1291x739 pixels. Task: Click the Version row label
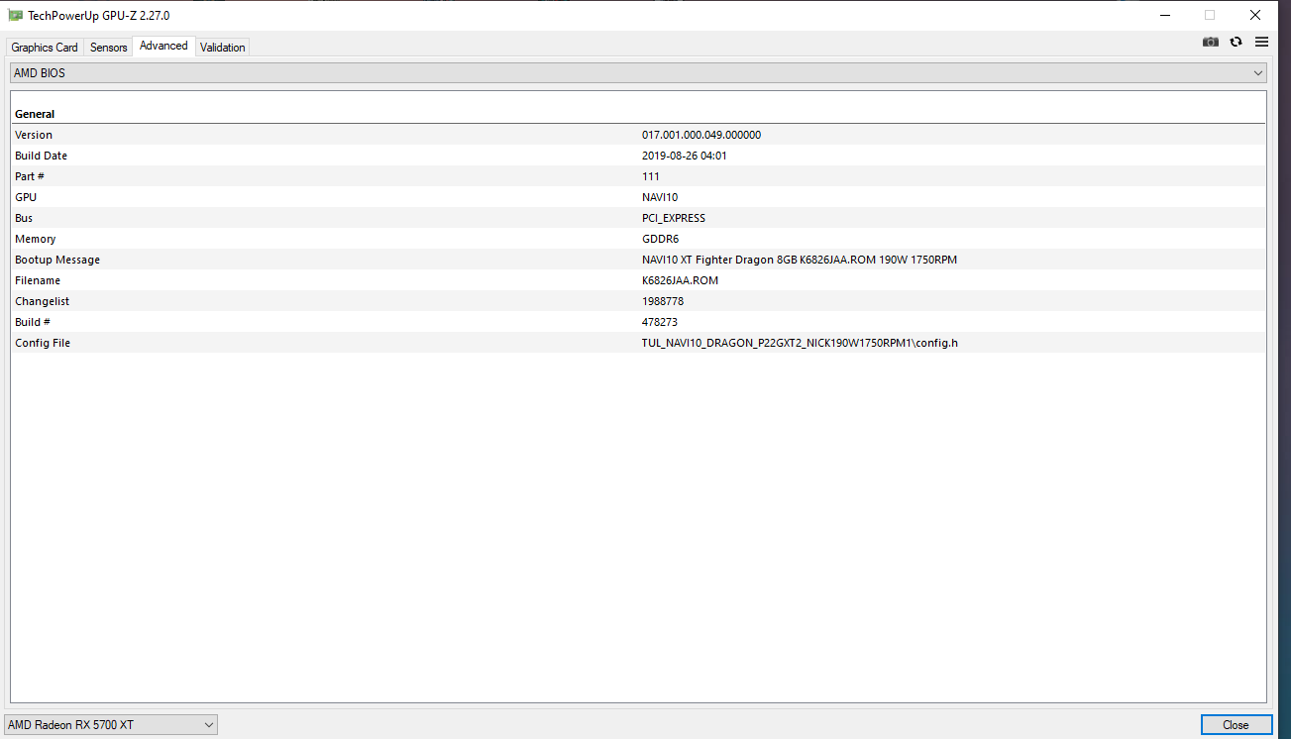click(34, 135)
